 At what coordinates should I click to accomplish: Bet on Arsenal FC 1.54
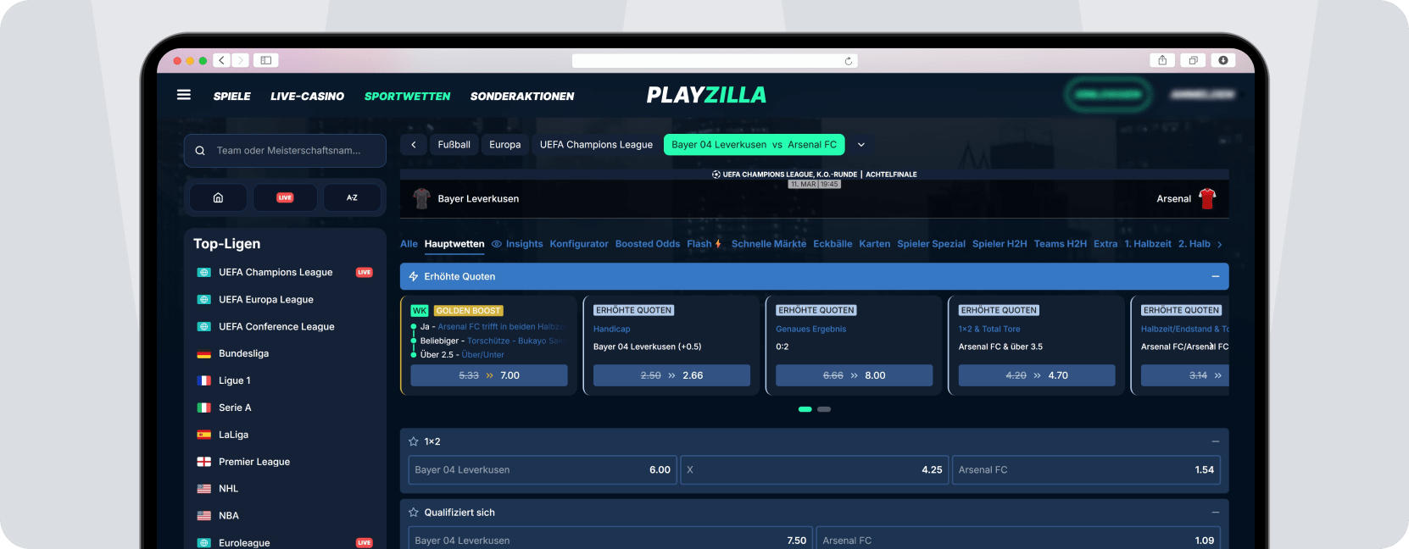(x=1086, y=469)
